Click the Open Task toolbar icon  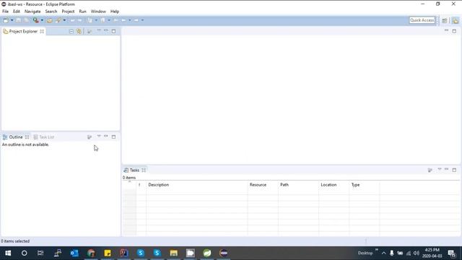50,20
